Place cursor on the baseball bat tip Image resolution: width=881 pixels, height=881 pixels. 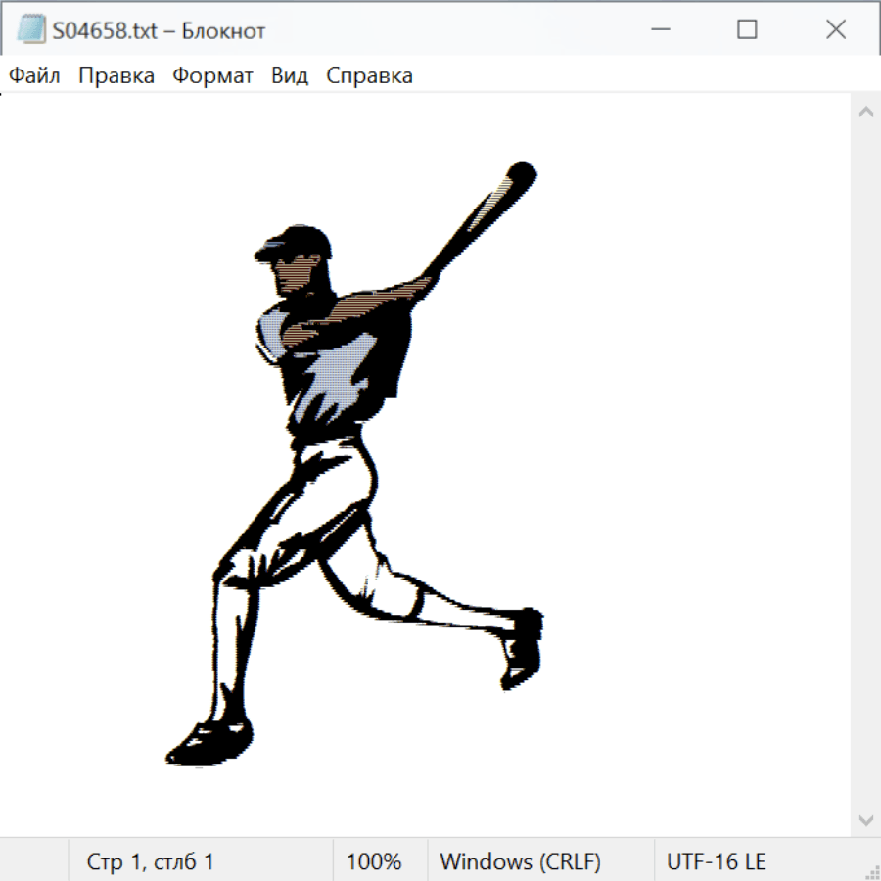[524, 174]
